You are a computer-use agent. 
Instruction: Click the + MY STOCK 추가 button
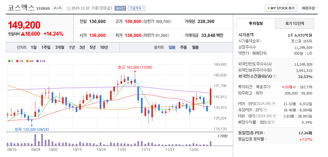tap(281, 8)
